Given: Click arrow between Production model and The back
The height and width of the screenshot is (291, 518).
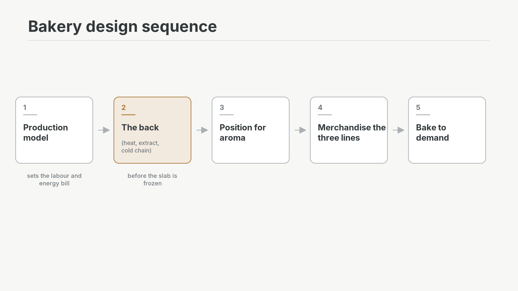Looking at the screenshot, I should [x=104, y=130].
